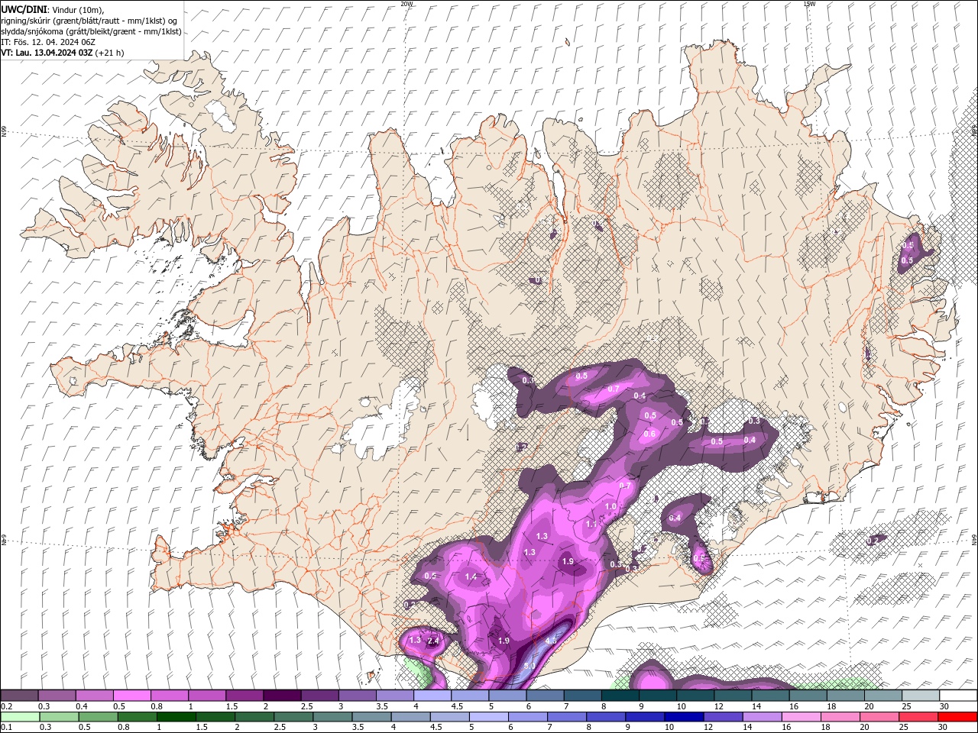978x733 pixels.
Task: Select darkest purple swatch at 2 in snow legend
Action: coord(282,696)
